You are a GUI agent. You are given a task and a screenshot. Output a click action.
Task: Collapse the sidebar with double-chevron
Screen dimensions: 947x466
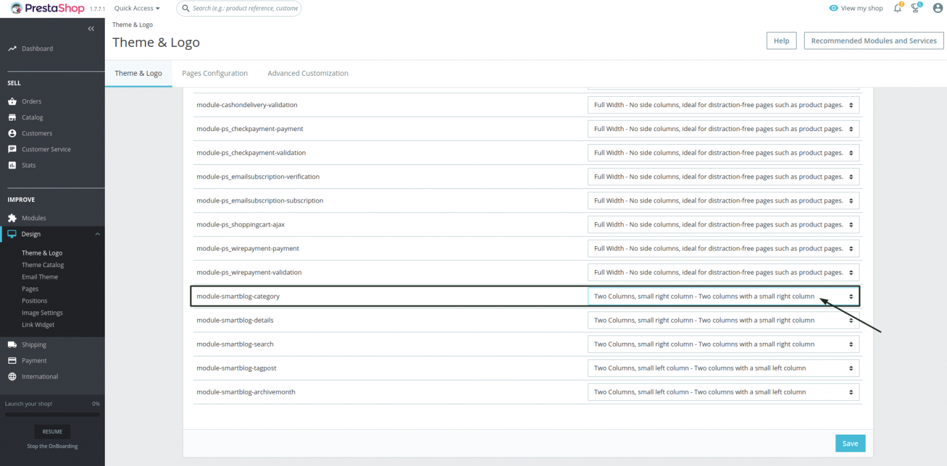point(91,28)
